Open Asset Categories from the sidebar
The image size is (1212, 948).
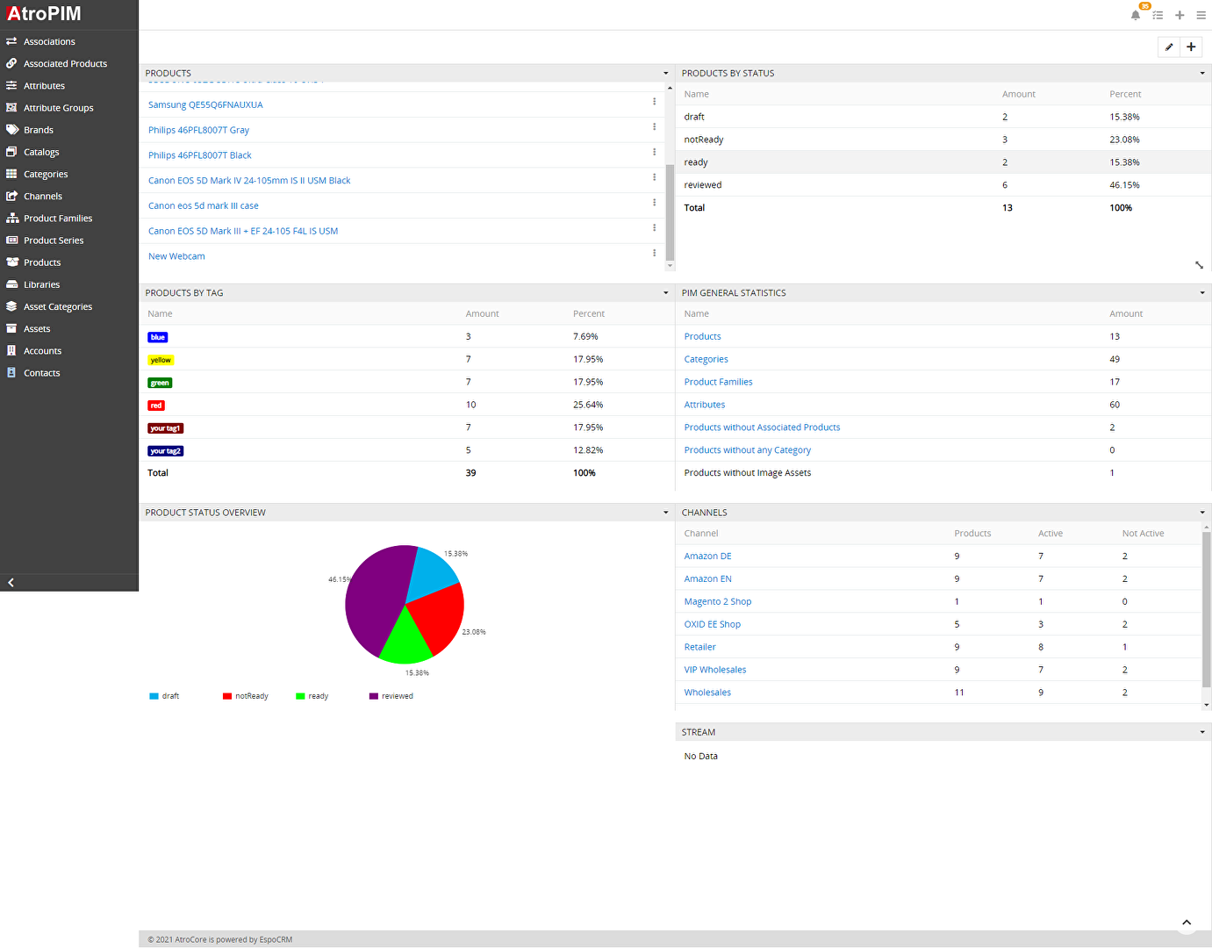58,307
